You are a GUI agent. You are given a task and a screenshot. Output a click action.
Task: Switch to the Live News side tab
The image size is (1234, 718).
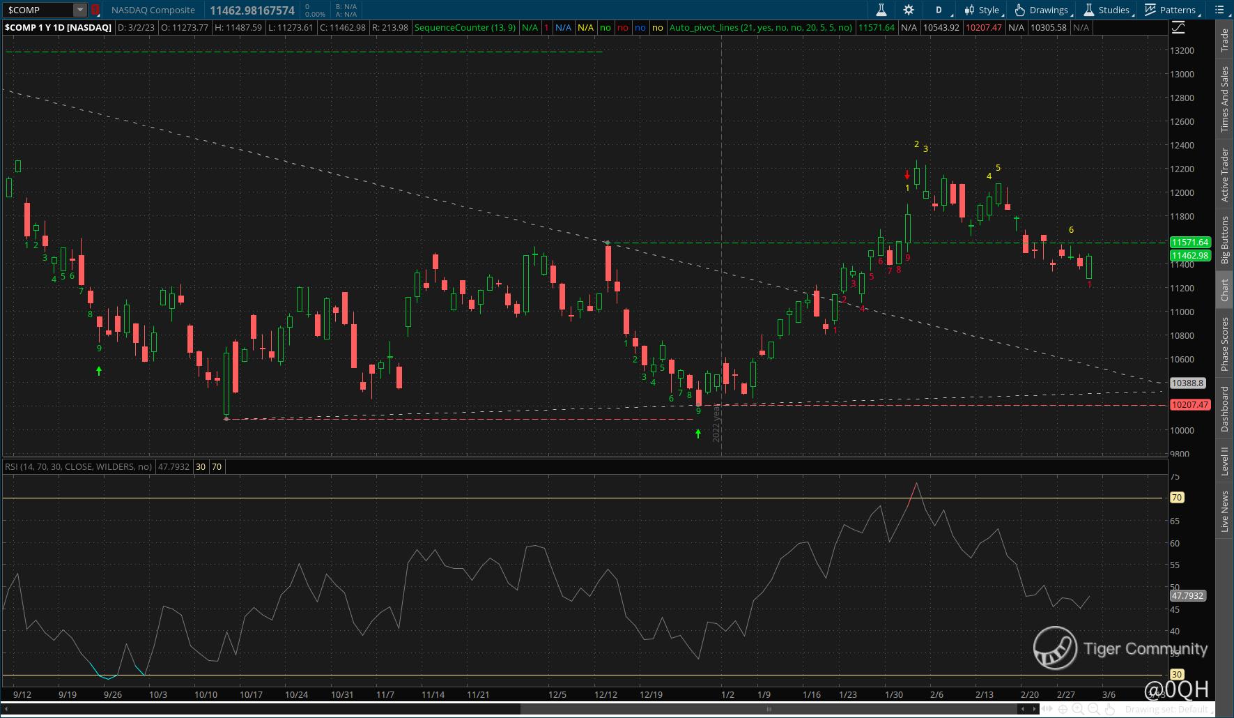(1224, 511)
